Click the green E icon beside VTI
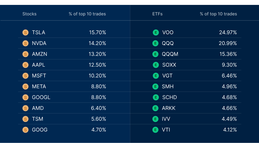The image size is (259, 143). (155, 130)
